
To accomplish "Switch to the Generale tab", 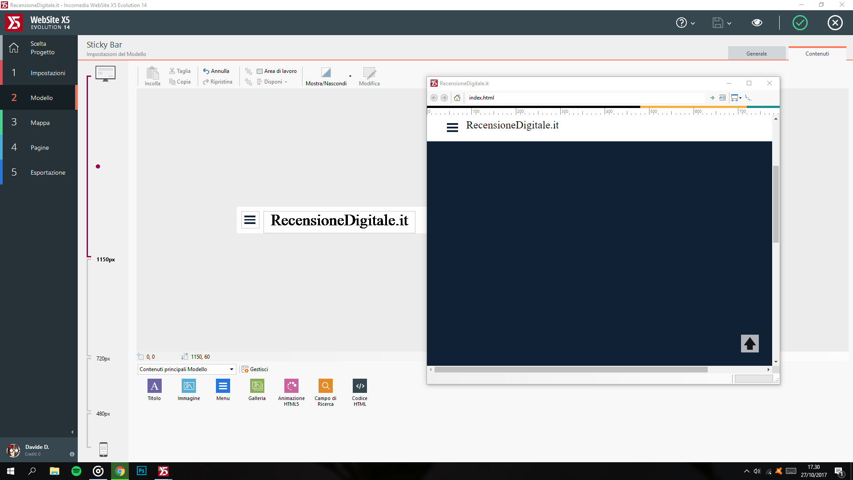I will (757, 53).
